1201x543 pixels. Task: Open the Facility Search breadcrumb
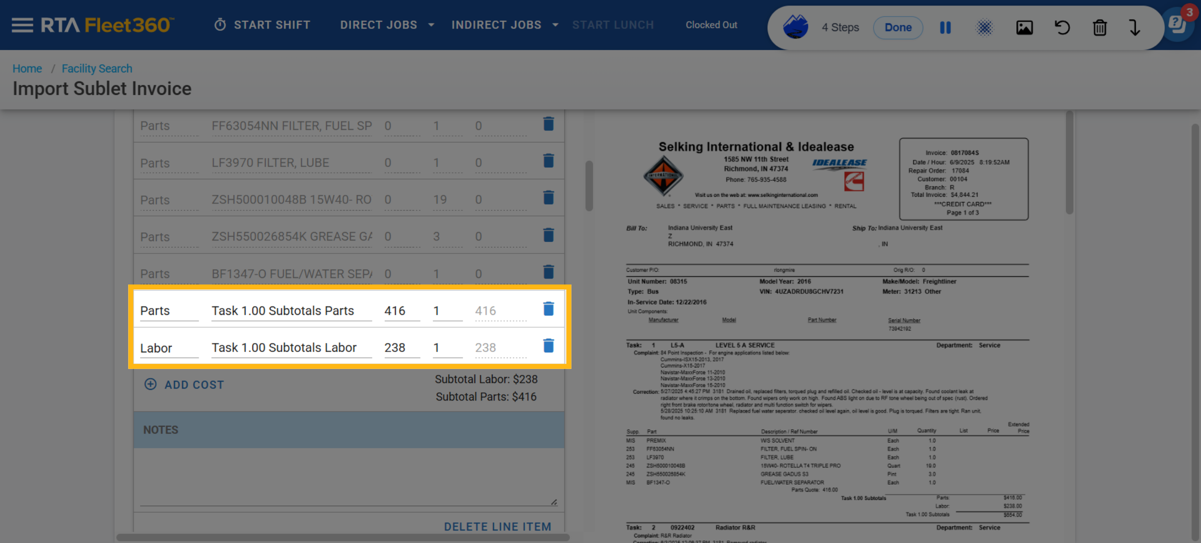97,68
